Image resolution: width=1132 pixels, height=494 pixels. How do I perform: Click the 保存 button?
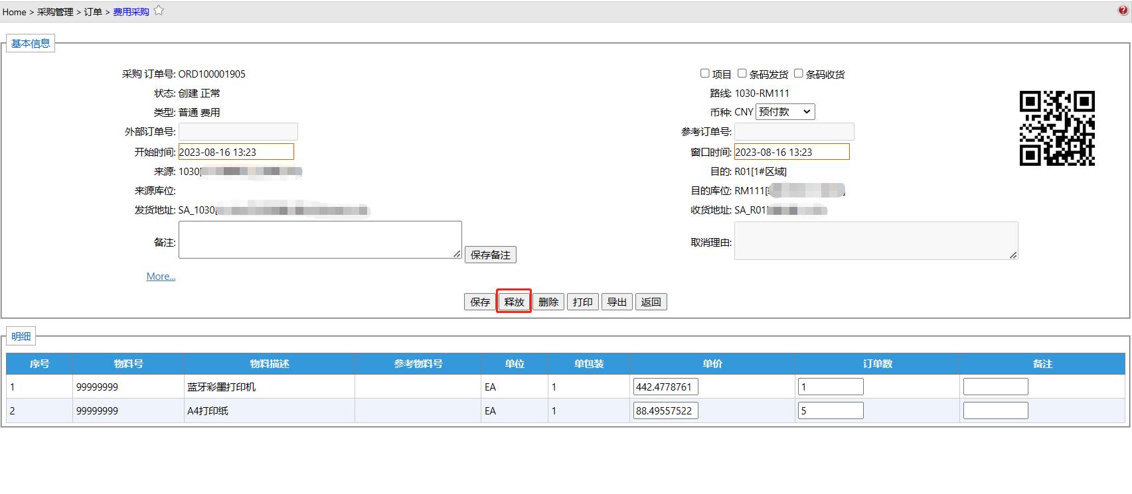tap(480, 302)
